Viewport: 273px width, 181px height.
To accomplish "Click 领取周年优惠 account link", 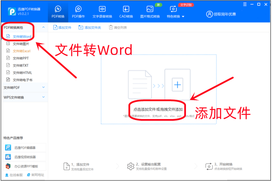I will point(221,14).
